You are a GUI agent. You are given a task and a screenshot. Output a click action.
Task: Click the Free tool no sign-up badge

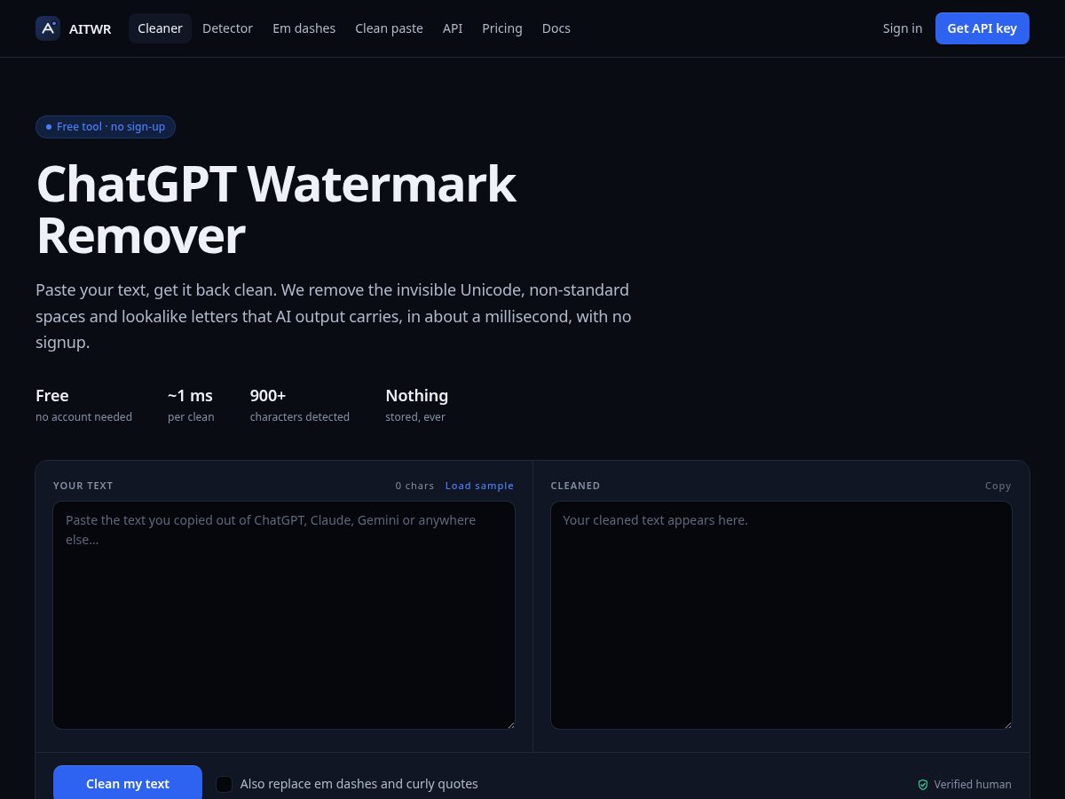tap(106, 127)
